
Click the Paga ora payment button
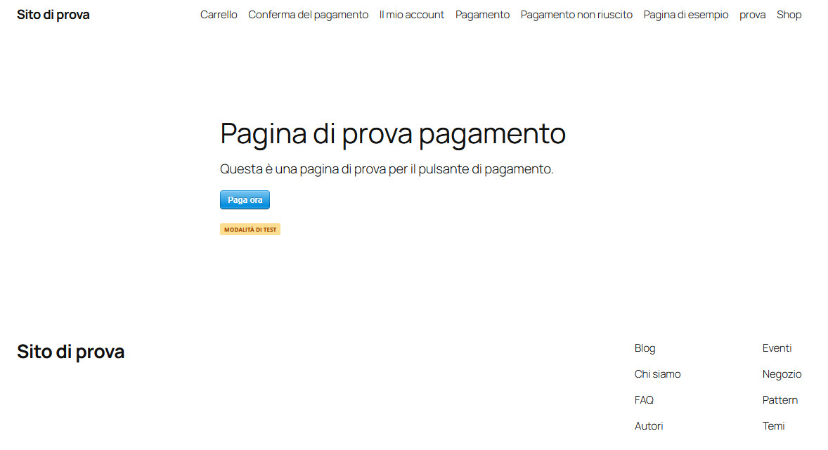pyautogui.click(x=245, y=199)
